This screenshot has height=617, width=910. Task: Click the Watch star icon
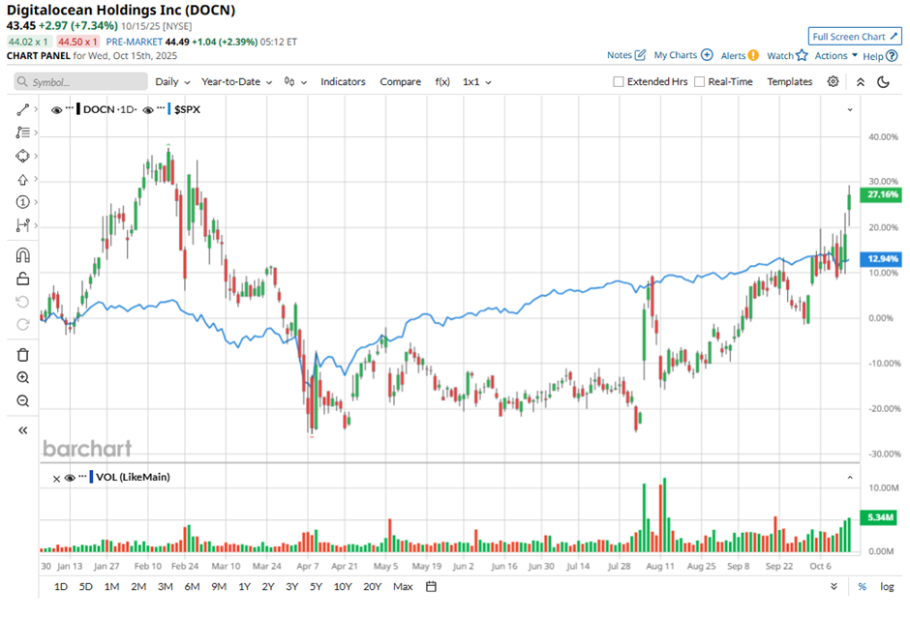pos(802,56)
